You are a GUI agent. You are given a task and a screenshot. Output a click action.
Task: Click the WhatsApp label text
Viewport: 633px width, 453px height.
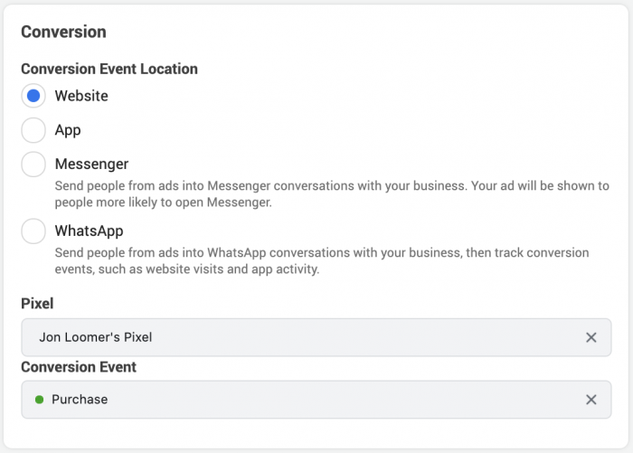click(x=90, y=231)
